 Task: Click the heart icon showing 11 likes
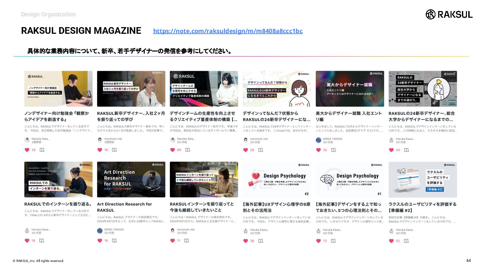coord(173,241)
